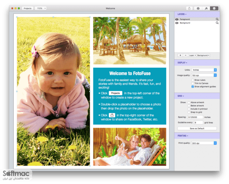The width and height of the screenshot is (229, 184).
Task: Click the 'Image quality:' label
Action: point(184,75)
